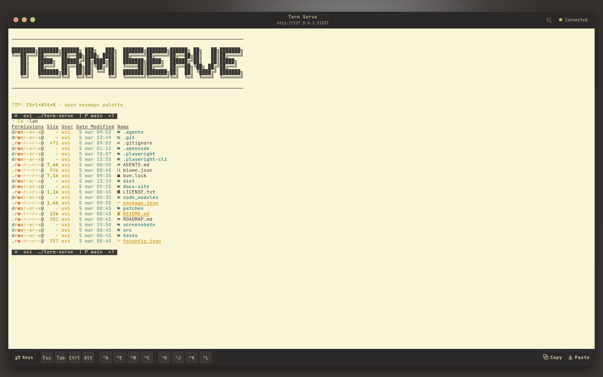Click the Connected status indicator
This screenshot has height=377, width=603.
click(573, 20)
